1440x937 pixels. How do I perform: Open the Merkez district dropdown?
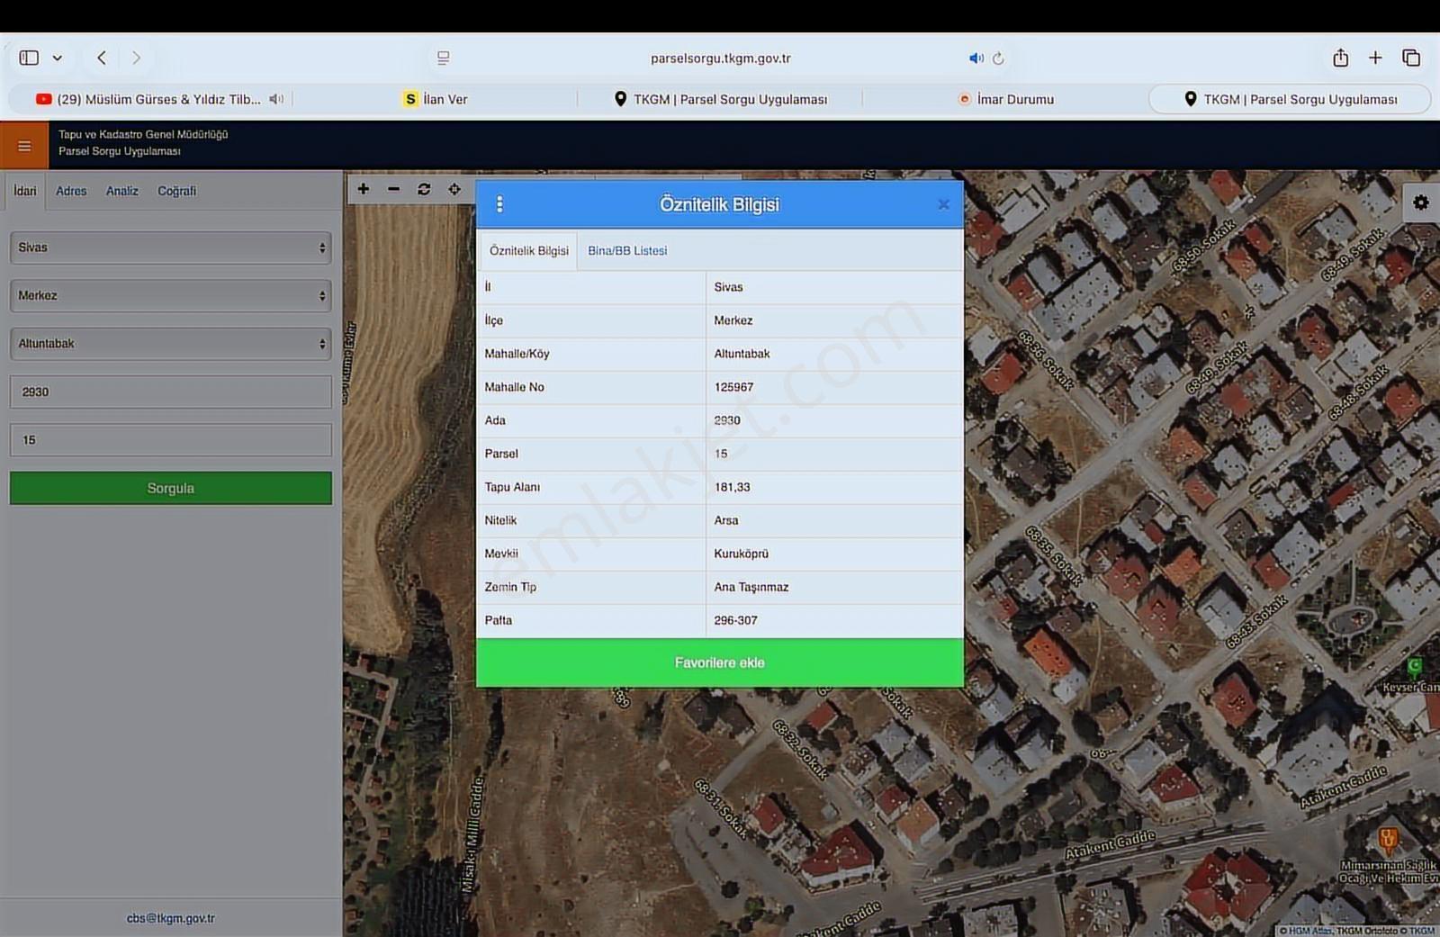(x=171, y=295)
